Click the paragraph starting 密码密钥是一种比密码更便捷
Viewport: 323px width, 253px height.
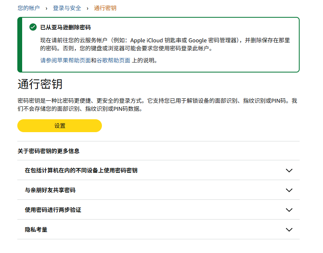coord(157,105)
